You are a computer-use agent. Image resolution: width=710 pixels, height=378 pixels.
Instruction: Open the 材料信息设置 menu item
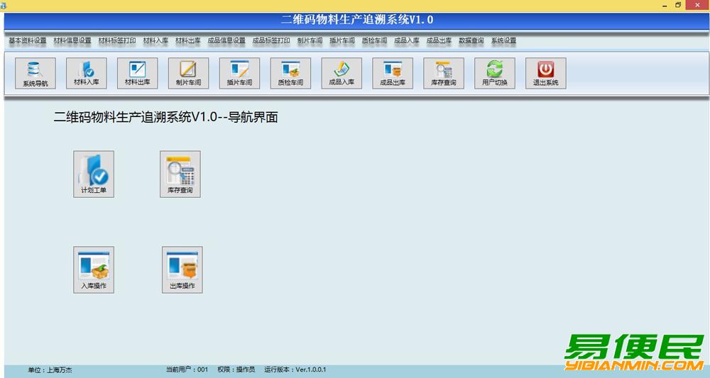pyautogui.click(x=72, y=41)
